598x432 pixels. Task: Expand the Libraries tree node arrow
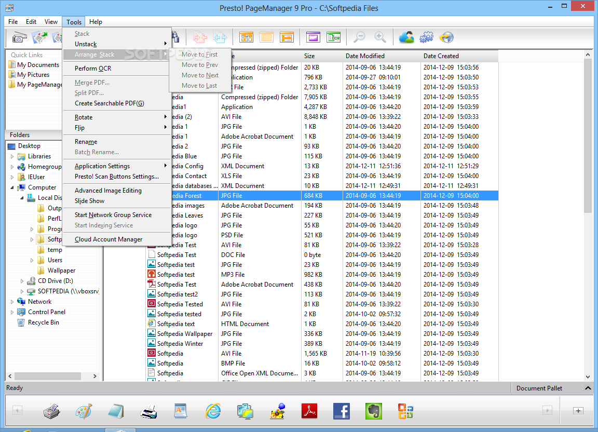(12, 156)
